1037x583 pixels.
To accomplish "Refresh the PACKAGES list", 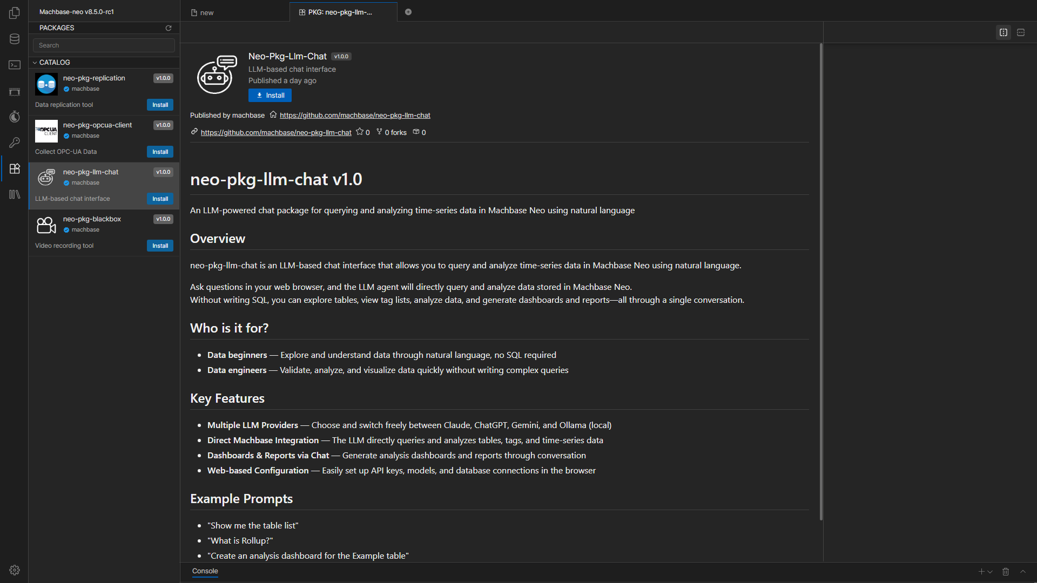I will point(169,28).
